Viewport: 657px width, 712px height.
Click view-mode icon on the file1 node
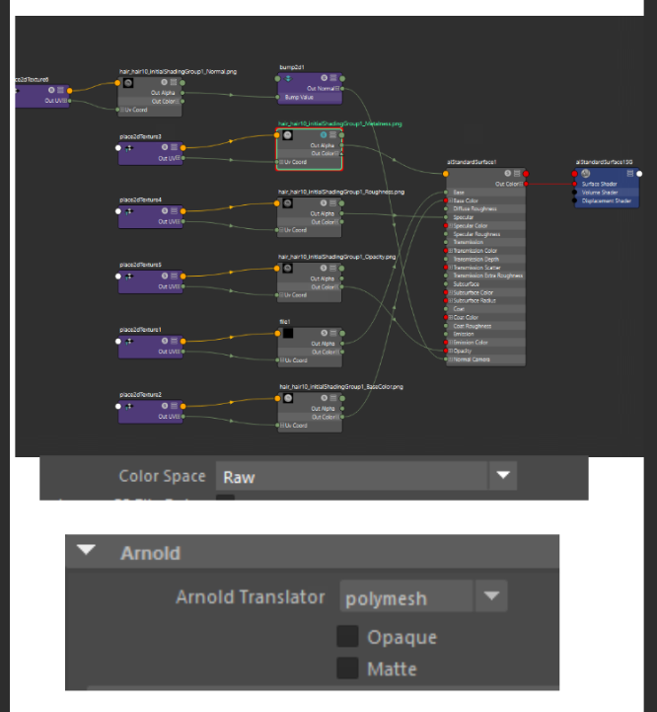(x=333, y=333)
